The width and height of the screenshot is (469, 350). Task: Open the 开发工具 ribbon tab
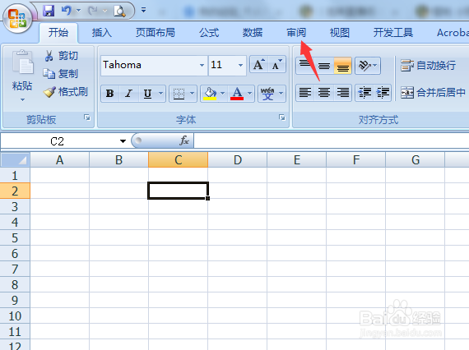(393, 32)
